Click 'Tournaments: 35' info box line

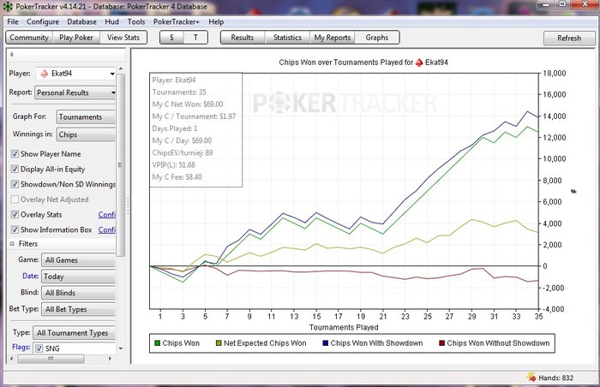179,92
